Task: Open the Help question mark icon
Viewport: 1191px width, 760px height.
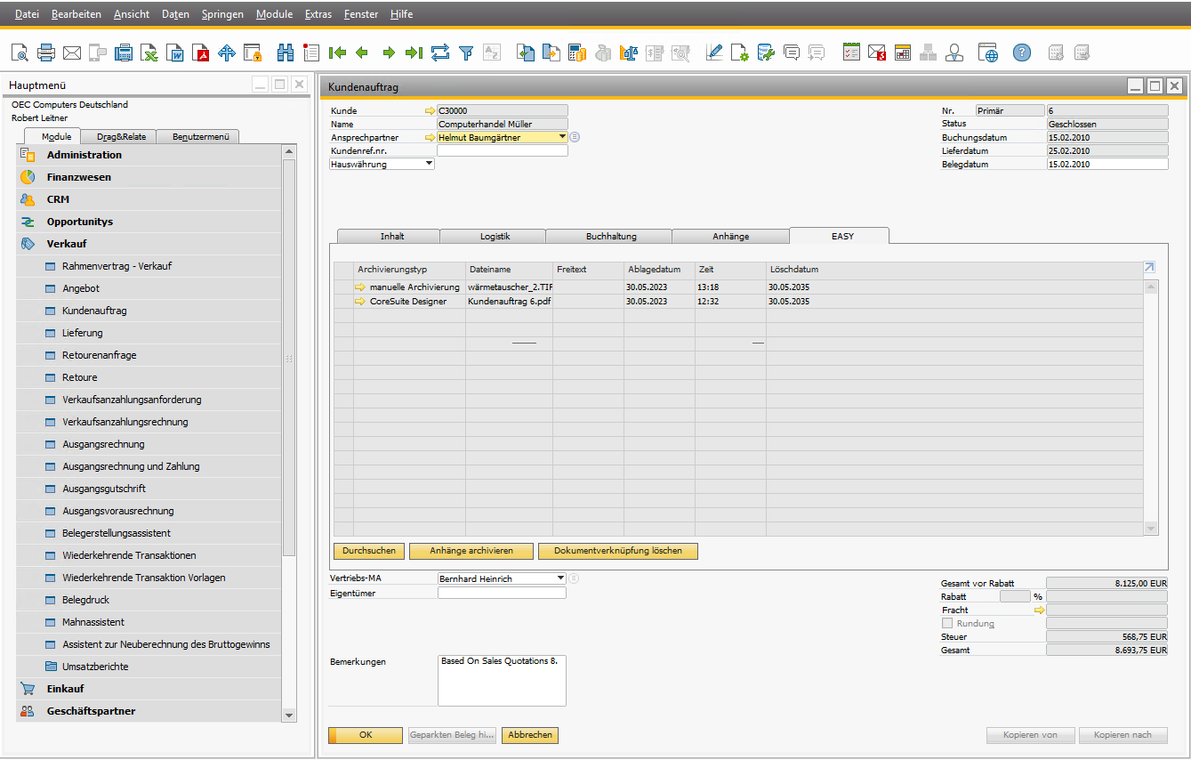Action: pyautogui.click(x=1021, y=53)
